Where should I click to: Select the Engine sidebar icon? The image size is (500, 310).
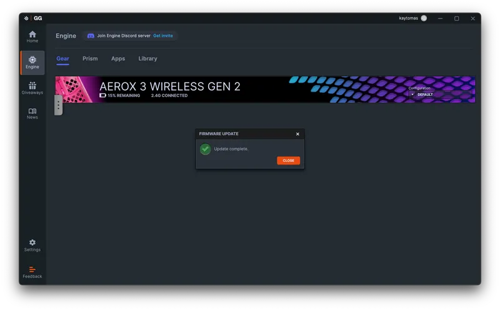pos(32,62)
